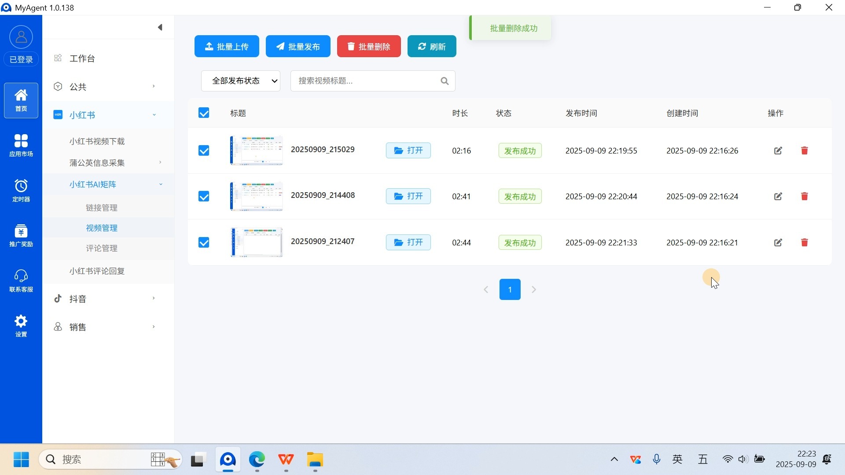Open Windows Start menu

(x=21, y=460)
